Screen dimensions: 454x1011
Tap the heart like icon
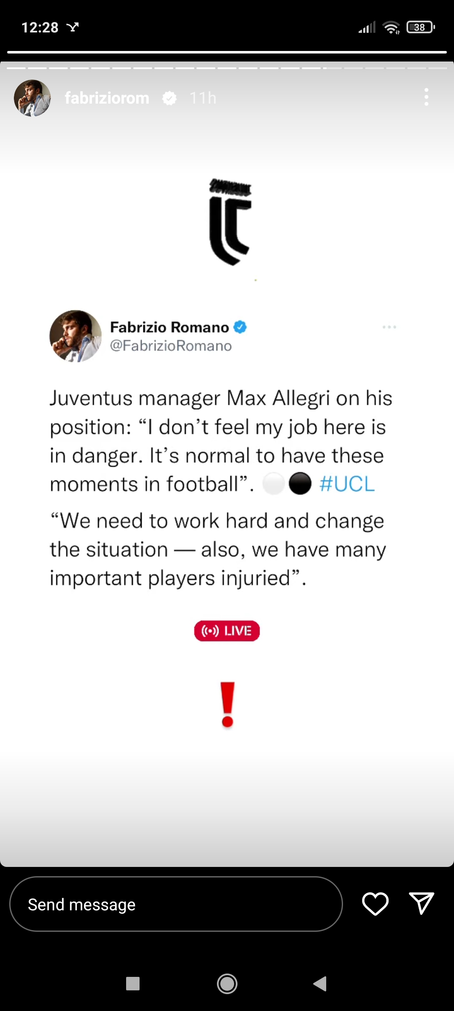click(x=375, y=904)
